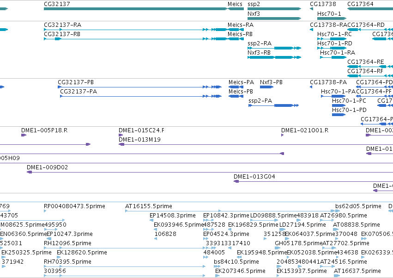Click EST EP14508.3prime

(x=151, y=220)
